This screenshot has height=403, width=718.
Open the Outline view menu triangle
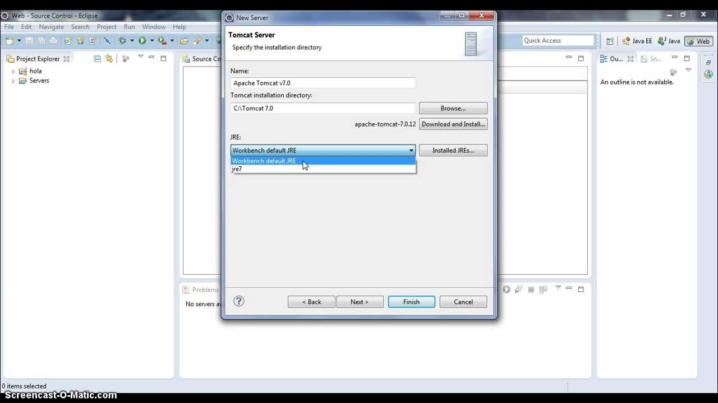point(688,70)
